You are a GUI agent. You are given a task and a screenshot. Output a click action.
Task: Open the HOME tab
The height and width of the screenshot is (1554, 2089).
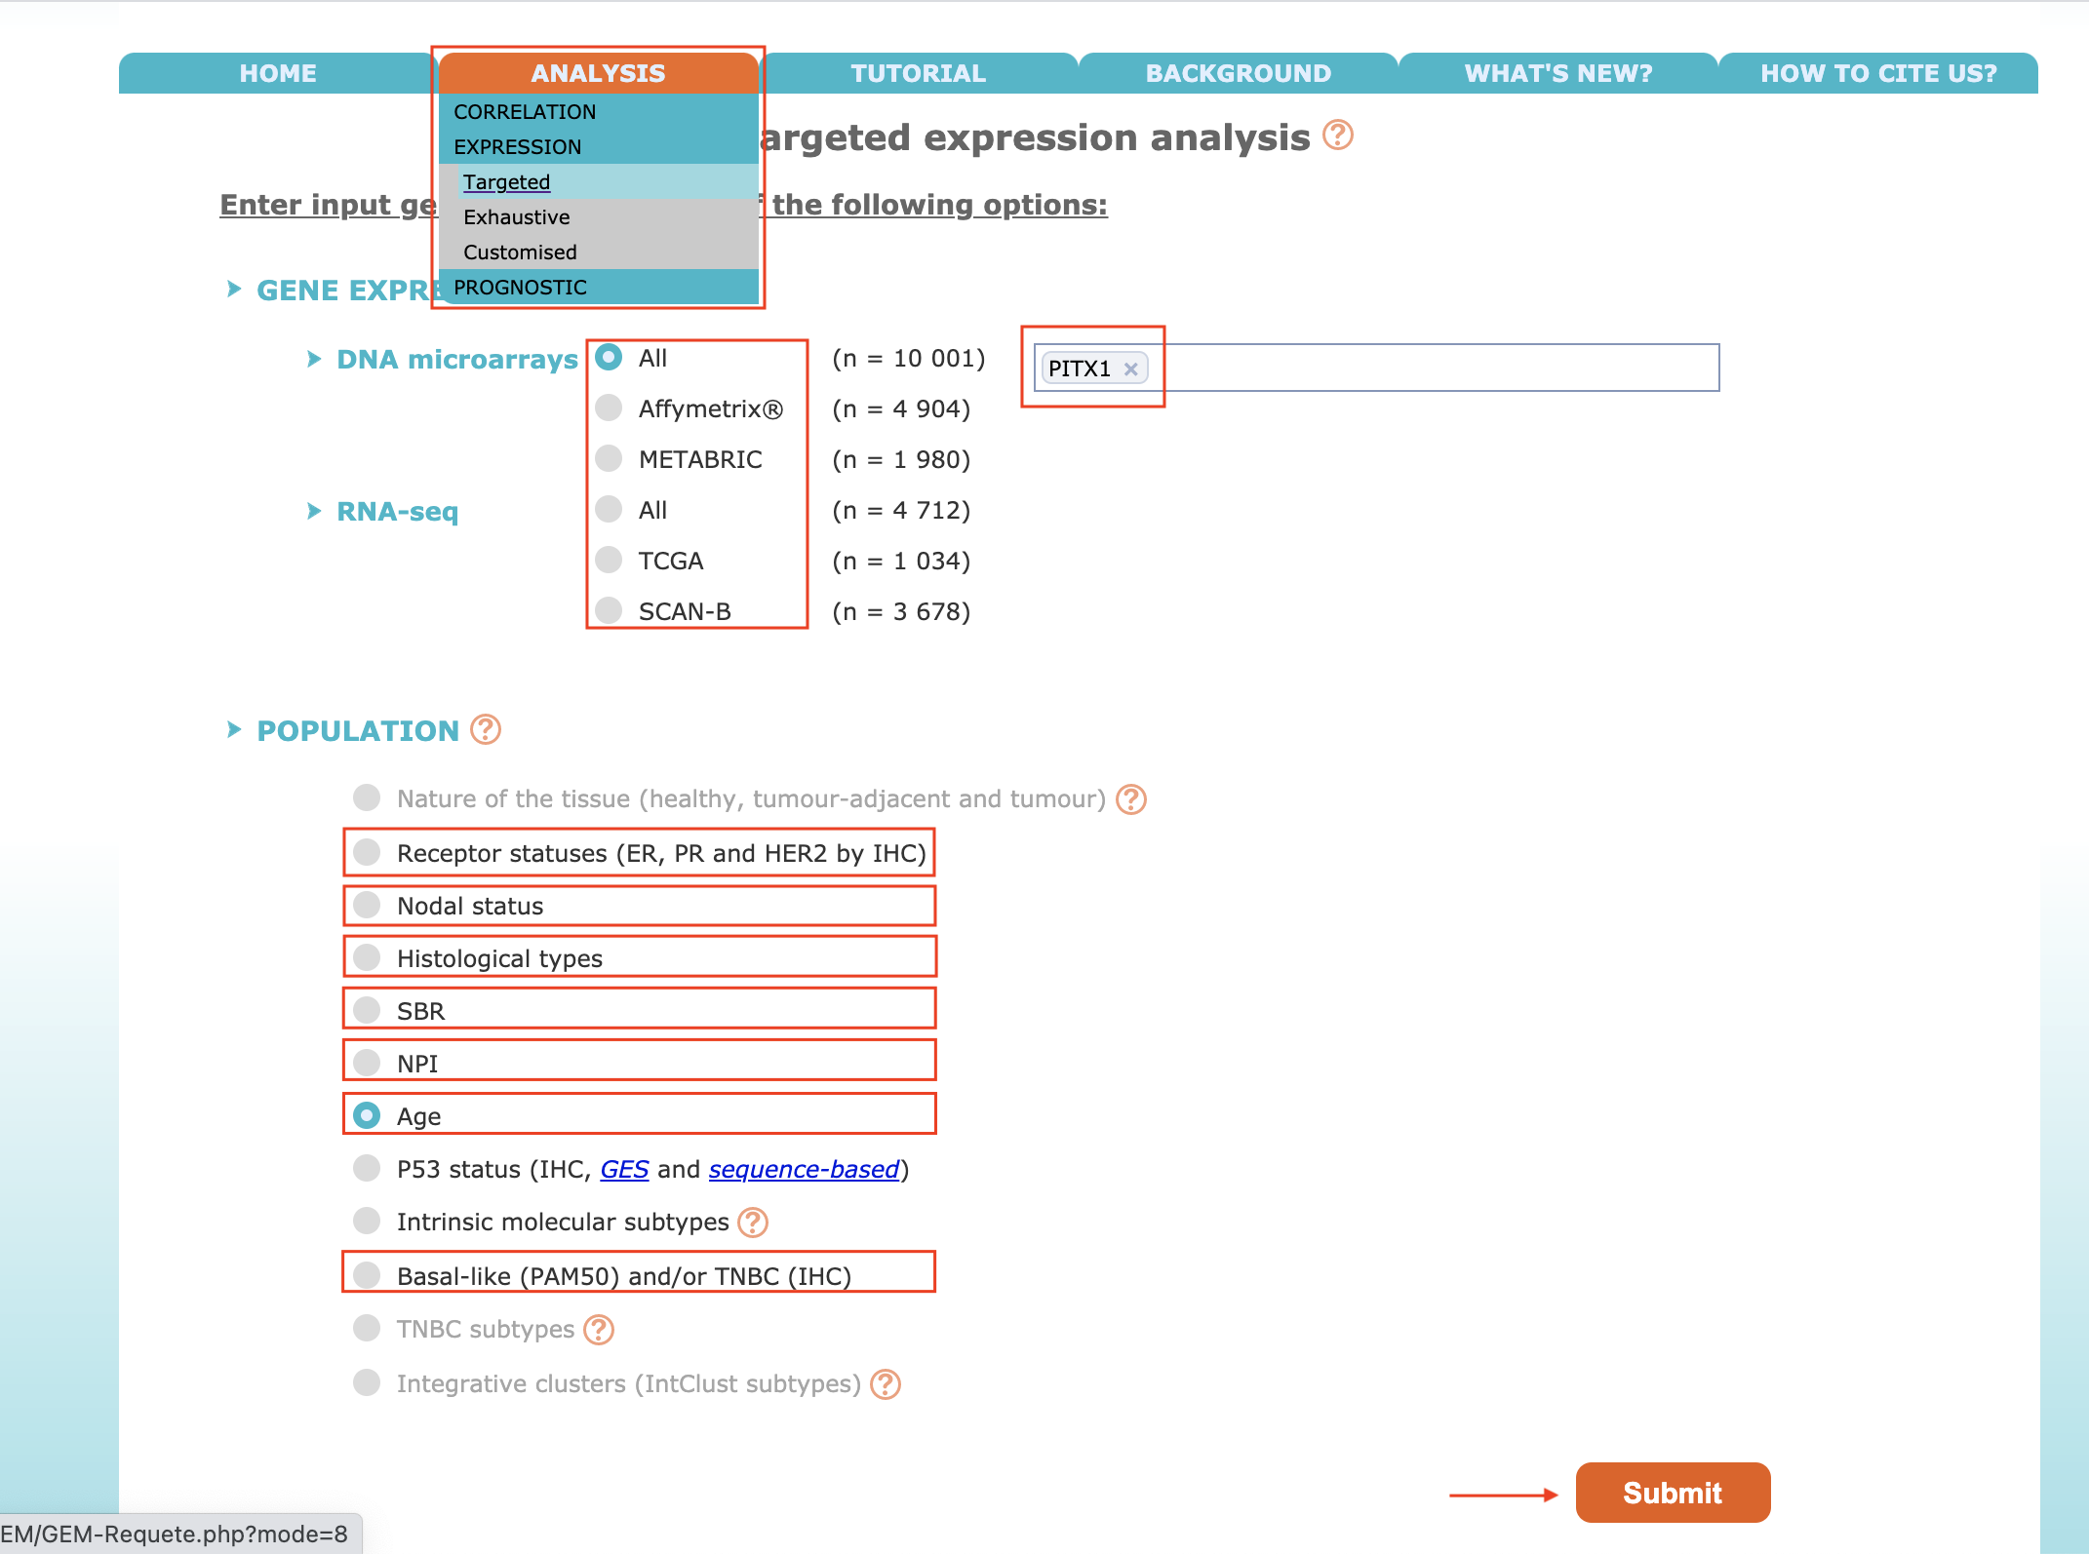click(278, 73)
